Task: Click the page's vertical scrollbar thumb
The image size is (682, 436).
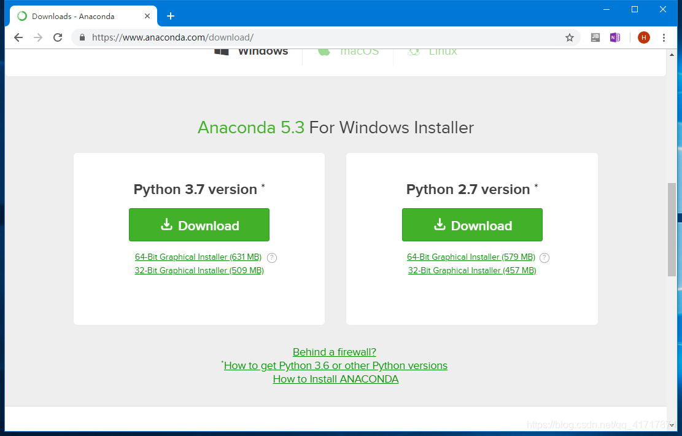Action: 672,229
